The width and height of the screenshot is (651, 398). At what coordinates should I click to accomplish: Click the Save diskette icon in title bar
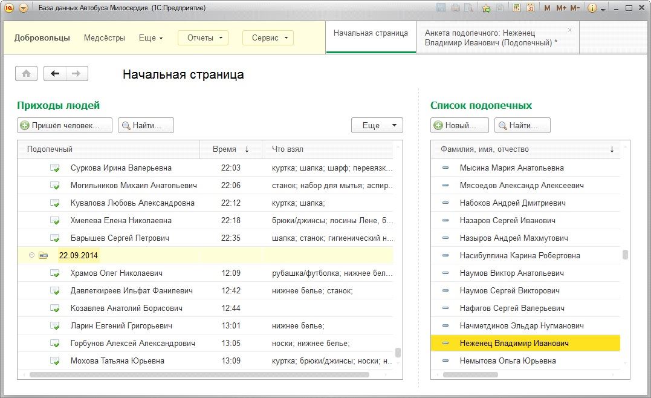tap(441, 8)
